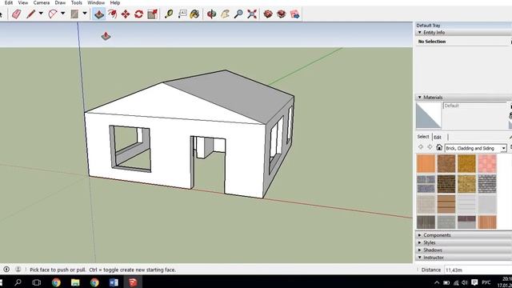Click the status bar user icon

(18, 270)
